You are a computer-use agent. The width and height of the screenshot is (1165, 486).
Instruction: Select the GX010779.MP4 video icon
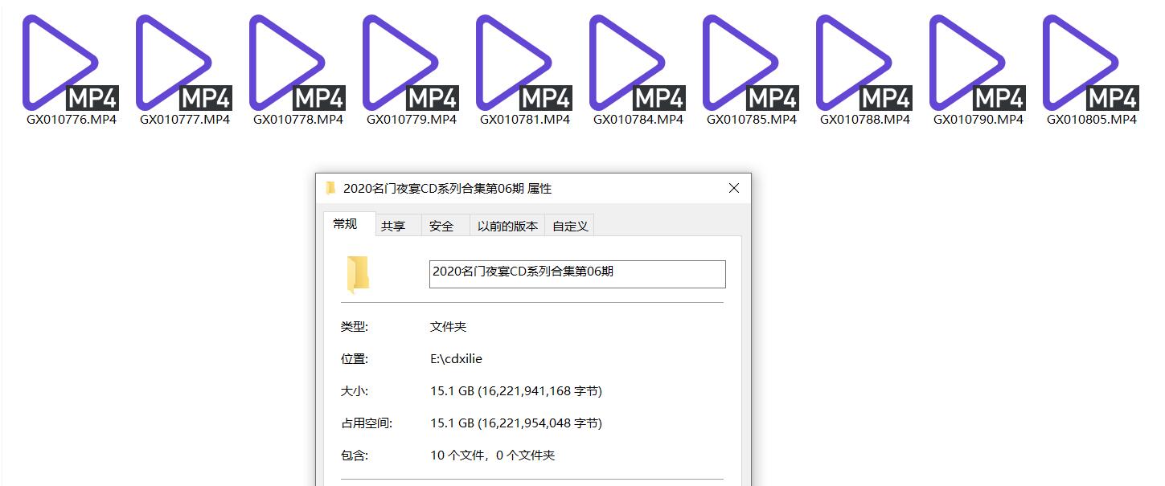[x=410, y=62]
